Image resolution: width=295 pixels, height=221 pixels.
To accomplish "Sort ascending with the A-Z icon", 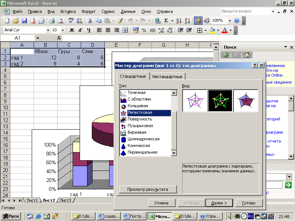I will [179, 21].
